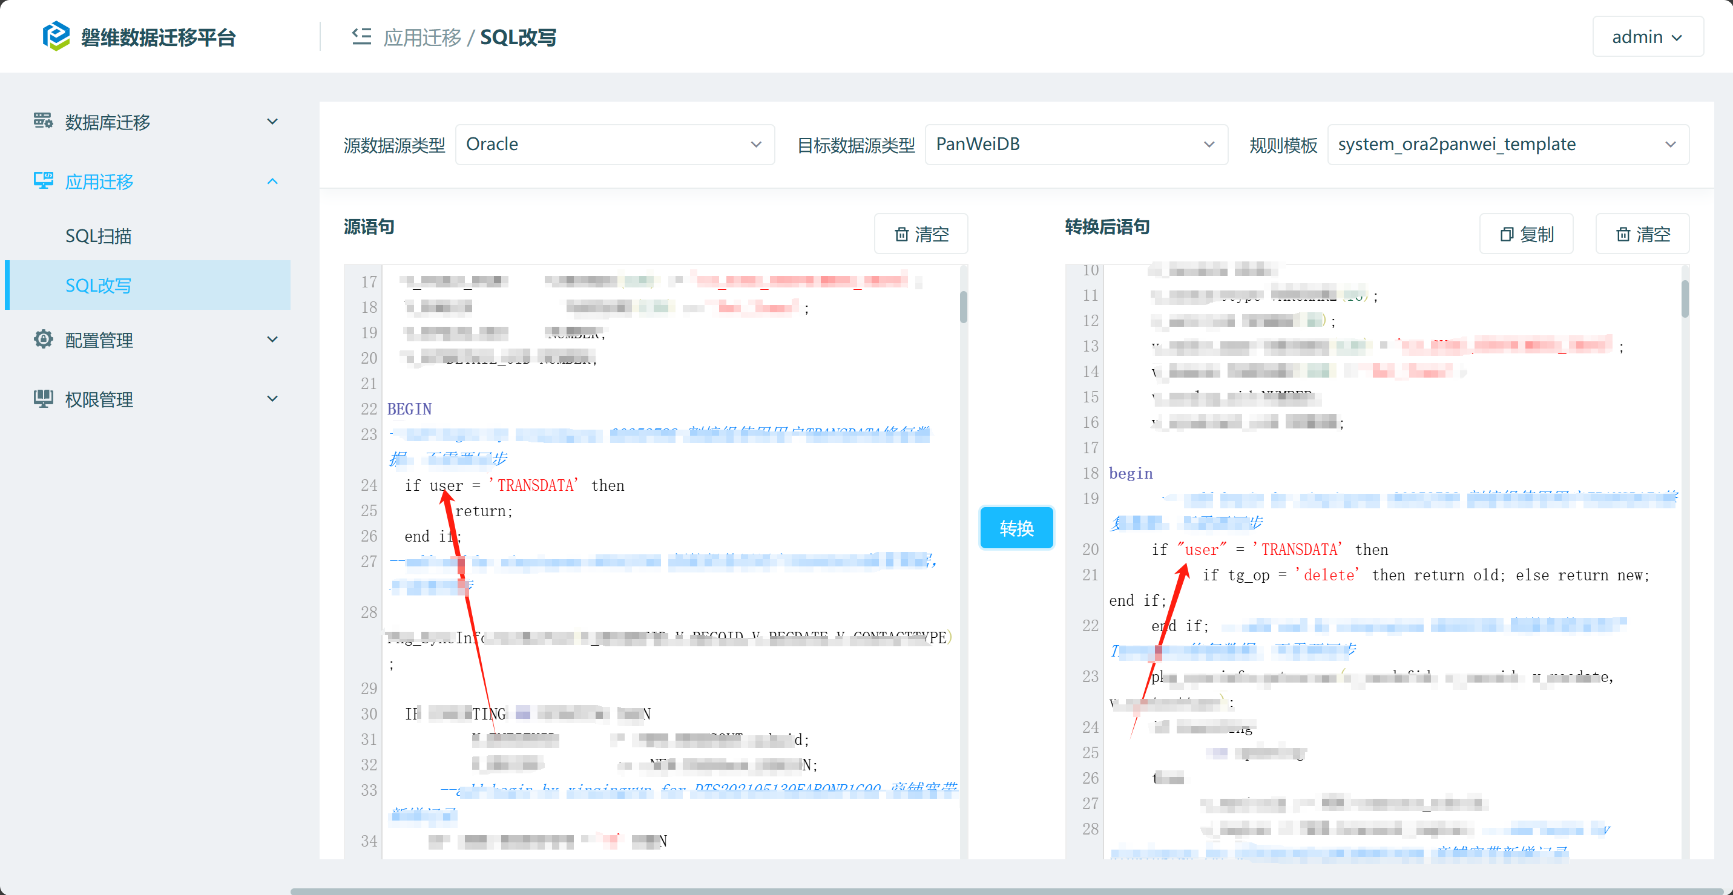Viewport: 1733px width, 895px height.
Task: Click the sidebar collapse menu icon
Action: [361, 36]
